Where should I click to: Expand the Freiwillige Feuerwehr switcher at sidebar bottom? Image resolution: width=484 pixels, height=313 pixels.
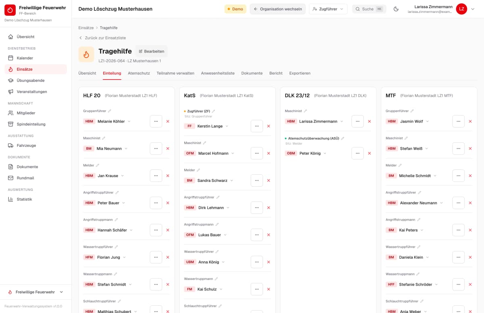[x=36, y=292]
